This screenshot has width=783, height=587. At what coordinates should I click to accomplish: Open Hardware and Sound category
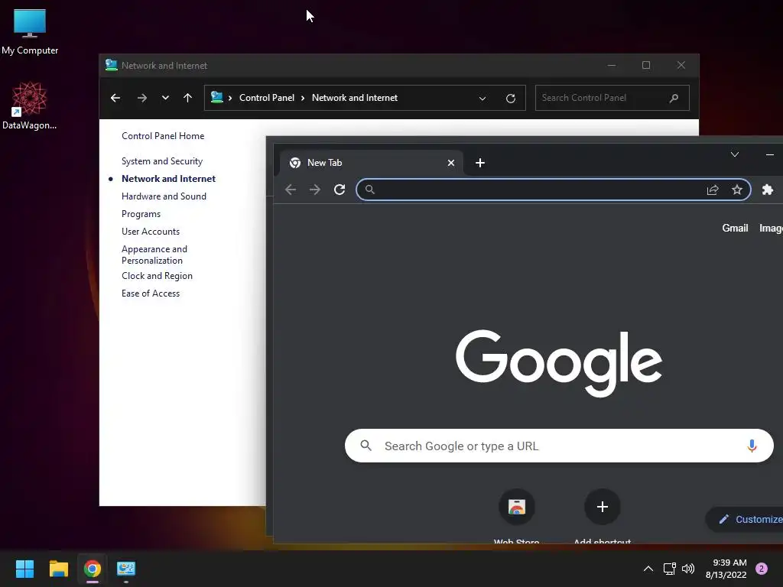click(164, 196)
